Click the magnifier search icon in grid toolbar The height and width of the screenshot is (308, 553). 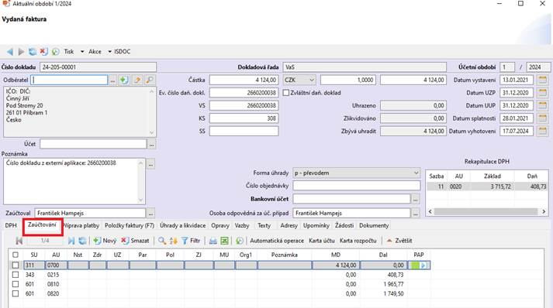pyautogui.click(x=162, y=241)
